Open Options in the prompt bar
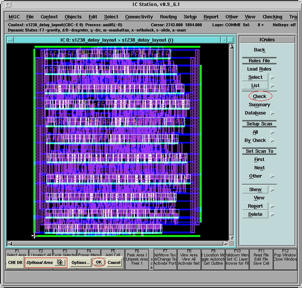The width and height of the screenshot is (302, 288). tap(80, 262)
